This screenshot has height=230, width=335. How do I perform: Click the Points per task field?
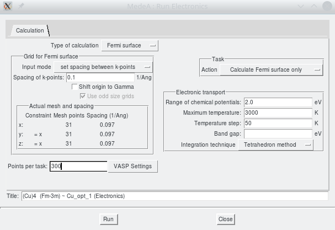78,166
